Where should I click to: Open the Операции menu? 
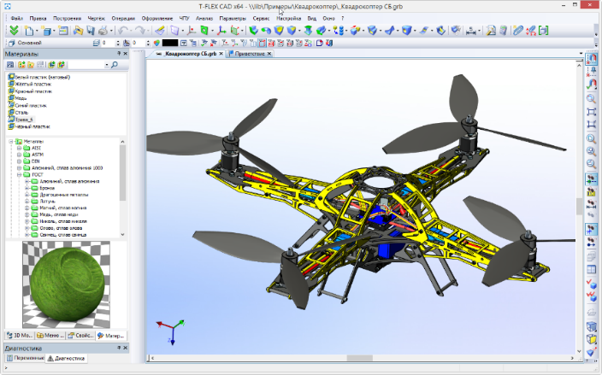point(123,18)
